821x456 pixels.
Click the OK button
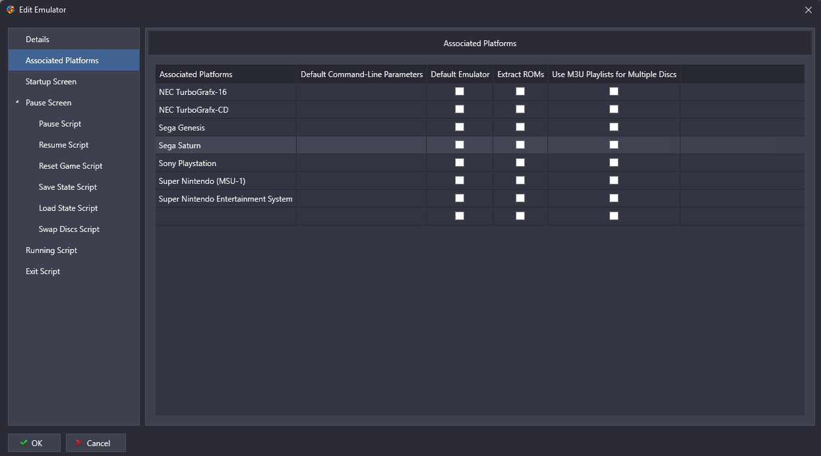point(34,443)
